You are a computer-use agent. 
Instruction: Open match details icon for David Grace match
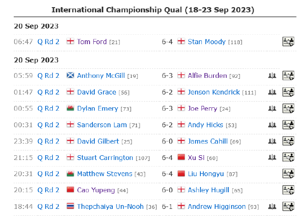pos(288,92)
